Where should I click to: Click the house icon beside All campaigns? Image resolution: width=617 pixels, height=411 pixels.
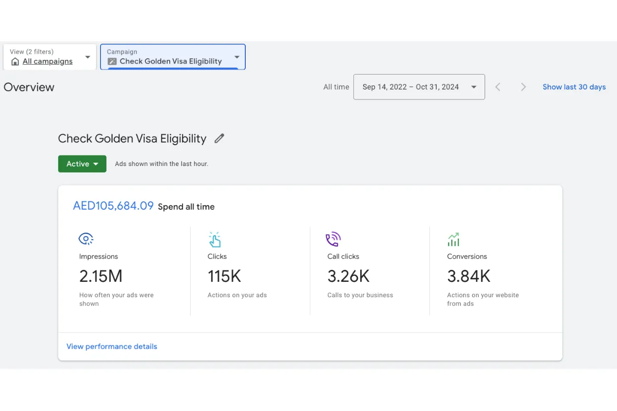coord(15,62)
